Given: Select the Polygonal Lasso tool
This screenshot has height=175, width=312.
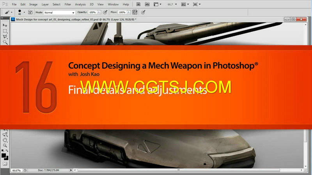Looking at the screenshot, I should point(5,37).
